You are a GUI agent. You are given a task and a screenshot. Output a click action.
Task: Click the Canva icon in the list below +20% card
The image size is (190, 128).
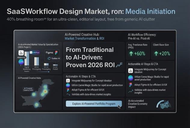coord(130,78)
